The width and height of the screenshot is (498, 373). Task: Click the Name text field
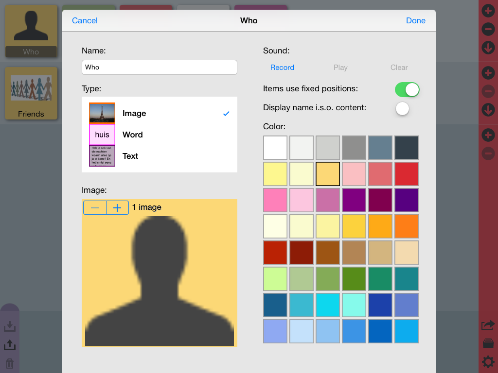pyautogui.click(x=160, y=67)
